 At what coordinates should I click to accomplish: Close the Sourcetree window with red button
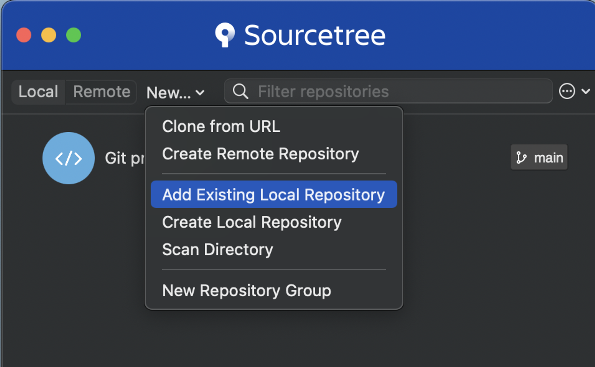24,35
